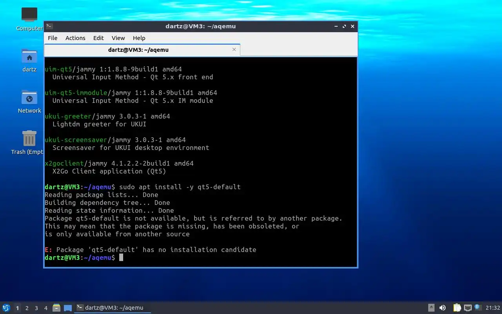This screenshot has width=502, height=314.
Task: Click the show desktop panel icon
Action: click(68, 308)
